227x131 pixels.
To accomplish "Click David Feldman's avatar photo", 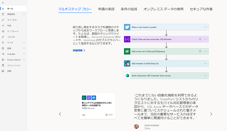I will (x=136, y=126).
